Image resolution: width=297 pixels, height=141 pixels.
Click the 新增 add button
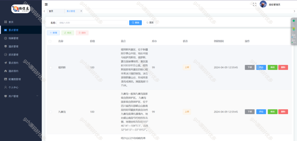tap(53, 33)
